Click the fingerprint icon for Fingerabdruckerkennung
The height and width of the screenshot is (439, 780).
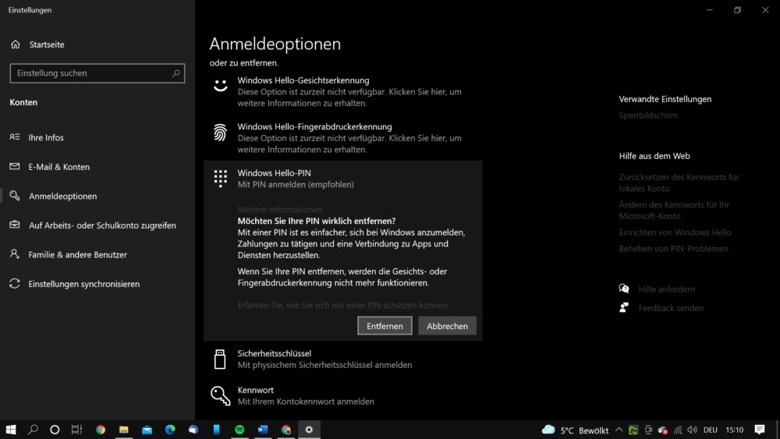coord(221,133)
